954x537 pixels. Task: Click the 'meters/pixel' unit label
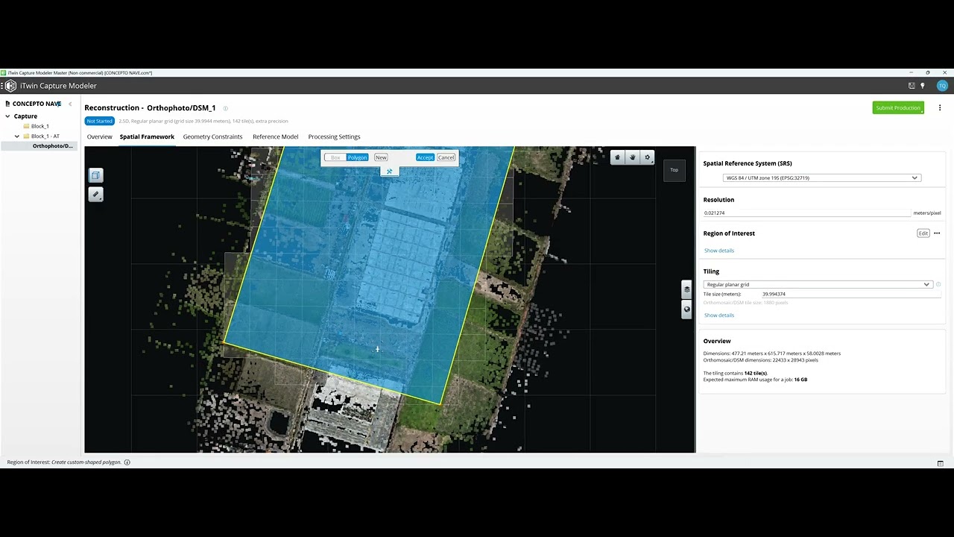(927, 213)
